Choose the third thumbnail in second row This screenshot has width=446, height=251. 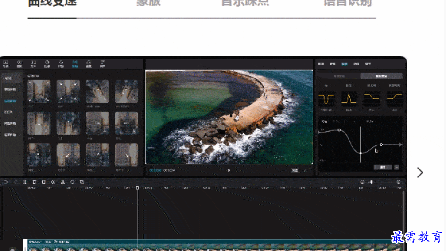tap(97, 123)
